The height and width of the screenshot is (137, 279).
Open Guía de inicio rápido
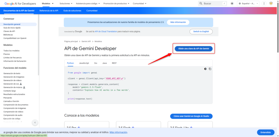point(12,28)
